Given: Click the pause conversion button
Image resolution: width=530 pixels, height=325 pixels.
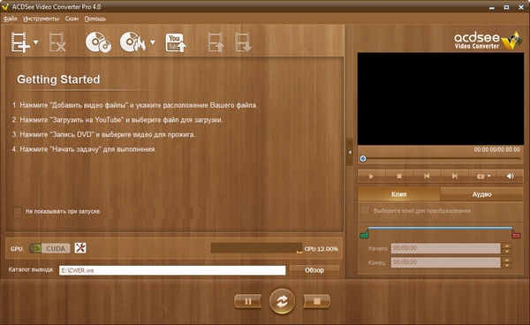Looking at the screenshot, I should pos(247,301).
